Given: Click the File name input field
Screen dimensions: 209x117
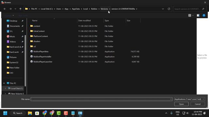Looking at the screenshot, I should click(x=101, y=99).
